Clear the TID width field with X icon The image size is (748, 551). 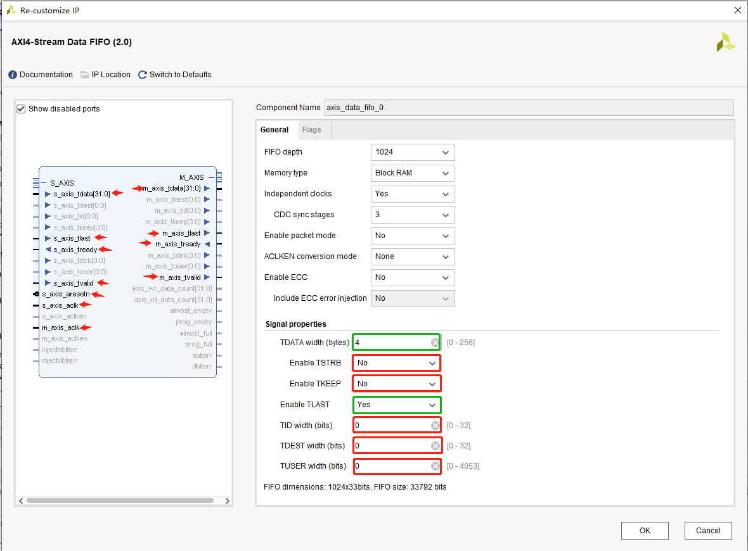435,425
